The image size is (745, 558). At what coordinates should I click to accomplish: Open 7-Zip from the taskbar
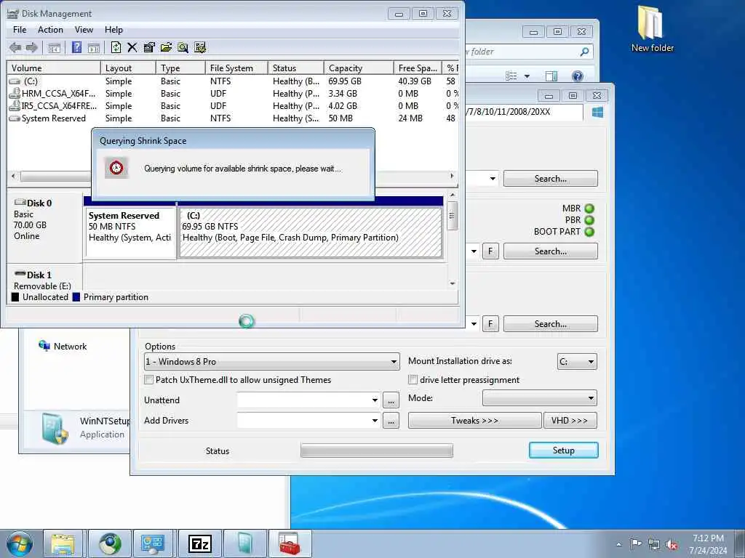(x=199, y=543)
